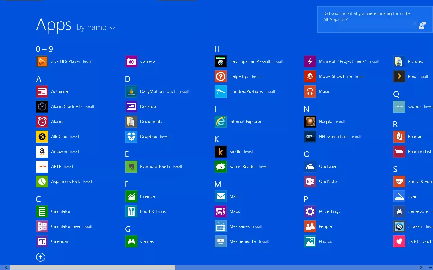The height and width of the screenshot is (270, 433).
Task: Open the OneNote app icon
Action: pyautogui.click(x=310, y=181)
